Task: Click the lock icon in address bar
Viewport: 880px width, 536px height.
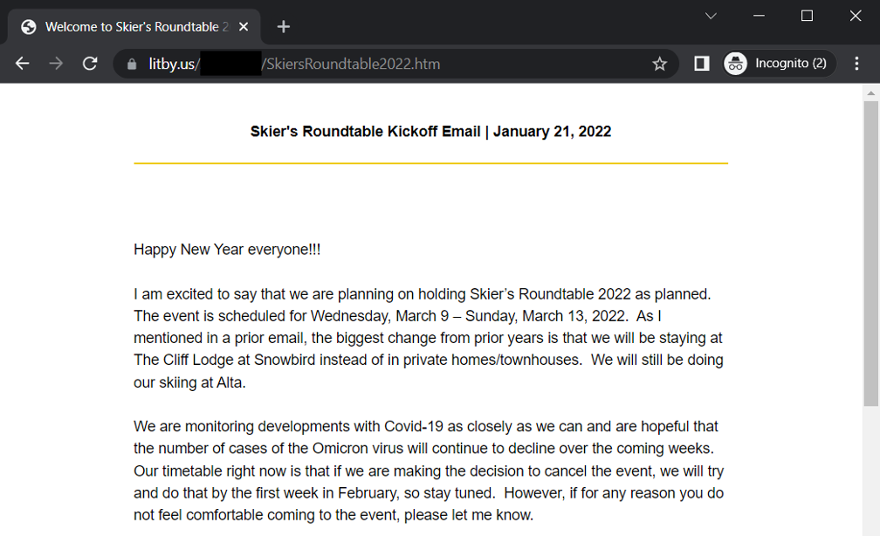Action: coord(133,64)
